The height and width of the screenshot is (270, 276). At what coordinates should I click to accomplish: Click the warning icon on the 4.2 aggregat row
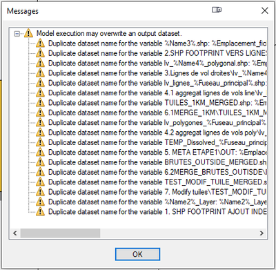(40, 133)
